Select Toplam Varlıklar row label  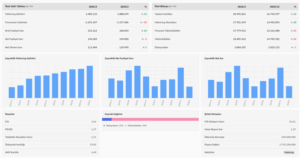(x=163, y=14)
